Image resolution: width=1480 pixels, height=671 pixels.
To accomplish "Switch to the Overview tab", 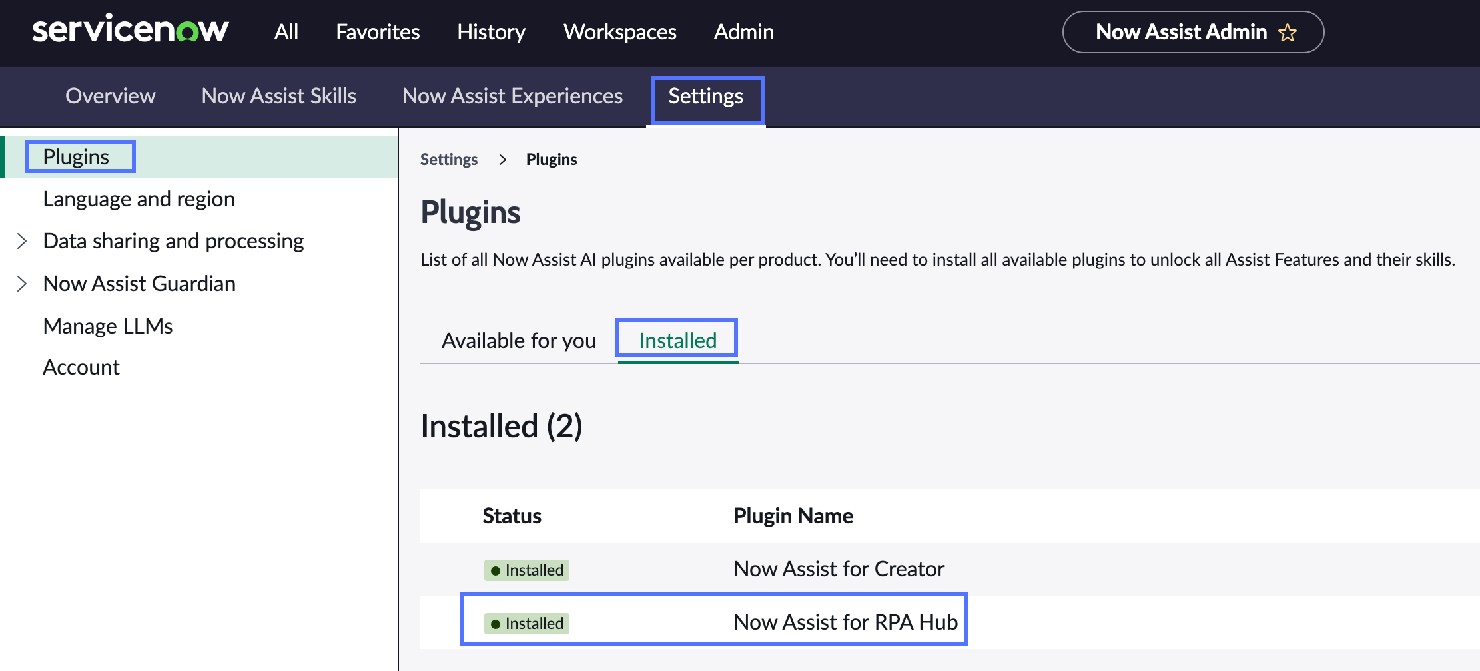I will tap(111, 96).
